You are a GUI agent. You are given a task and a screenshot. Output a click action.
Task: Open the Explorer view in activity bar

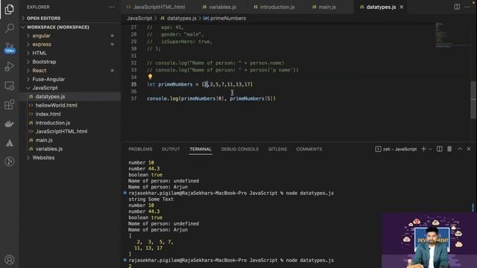coord(10,10)
